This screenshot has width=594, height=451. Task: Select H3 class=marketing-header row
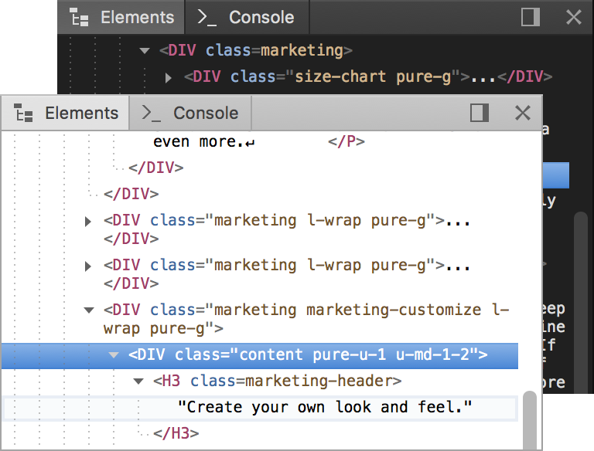click(x=278, y=381)
